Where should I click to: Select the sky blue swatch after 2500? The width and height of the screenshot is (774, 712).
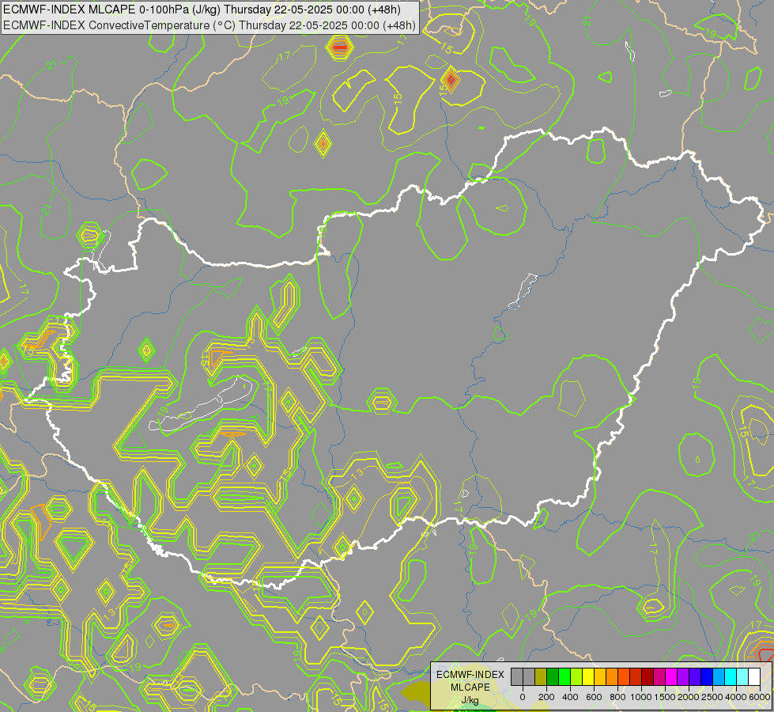719,677
